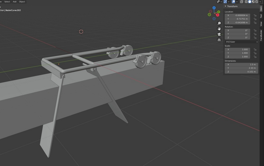
Task: Switch to the FaceBuilder sidebar tab
Action: [261, 35]
